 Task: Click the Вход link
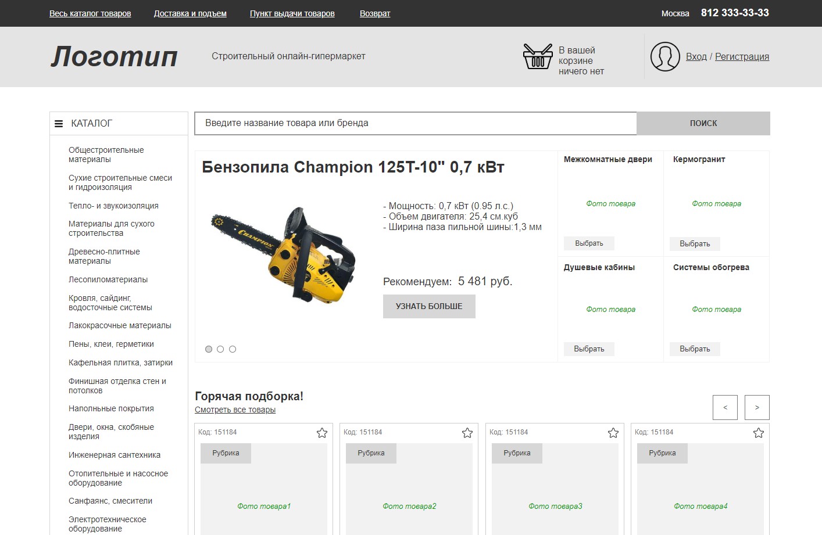pyautogui.click(x=696, y=56)
